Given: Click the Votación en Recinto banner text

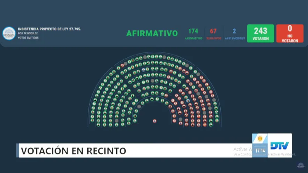Looking at the screenshot, I should tap(73, 150).
